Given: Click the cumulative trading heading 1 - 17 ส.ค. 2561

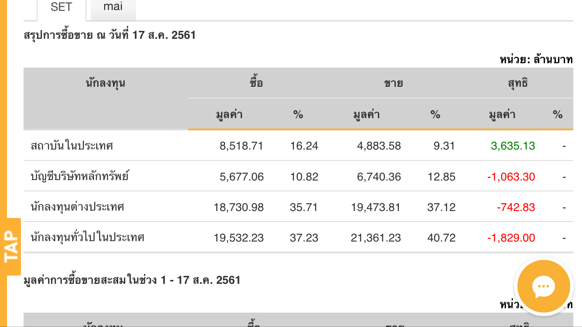Looking at the screenshot, I should point(132,280).
